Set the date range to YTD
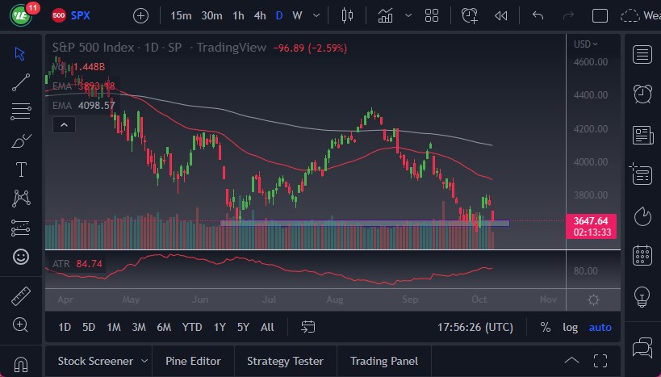This screenshot has height=377, width=661. click(192, 327)
